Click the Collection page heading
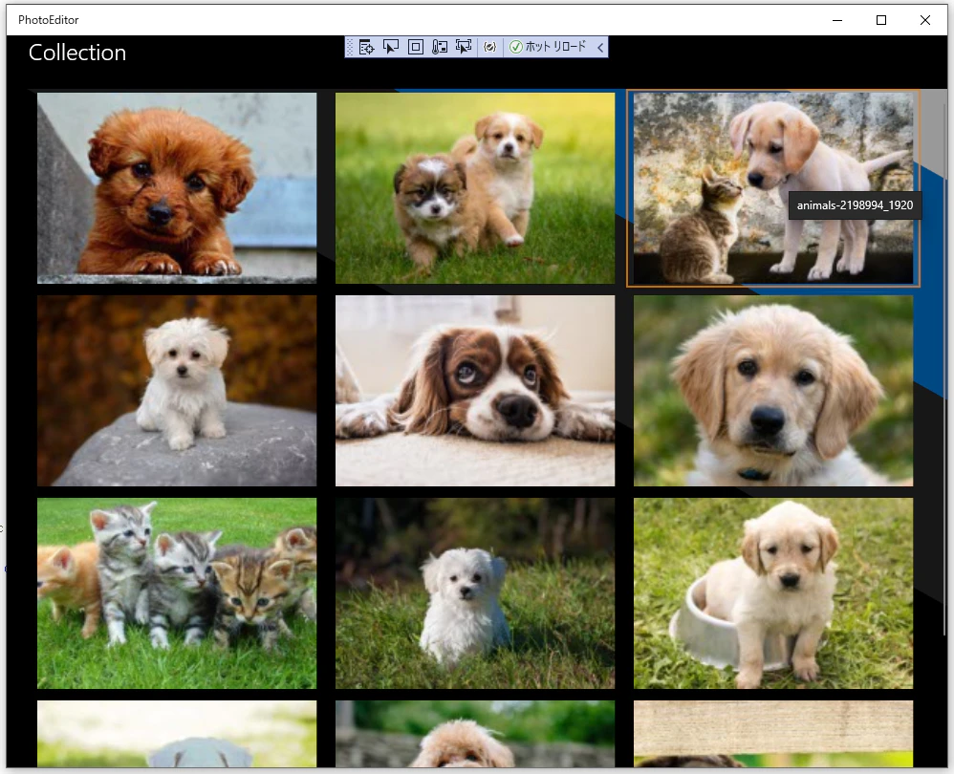This screenshot has width=954, height=774. click(x=77, y=53)
